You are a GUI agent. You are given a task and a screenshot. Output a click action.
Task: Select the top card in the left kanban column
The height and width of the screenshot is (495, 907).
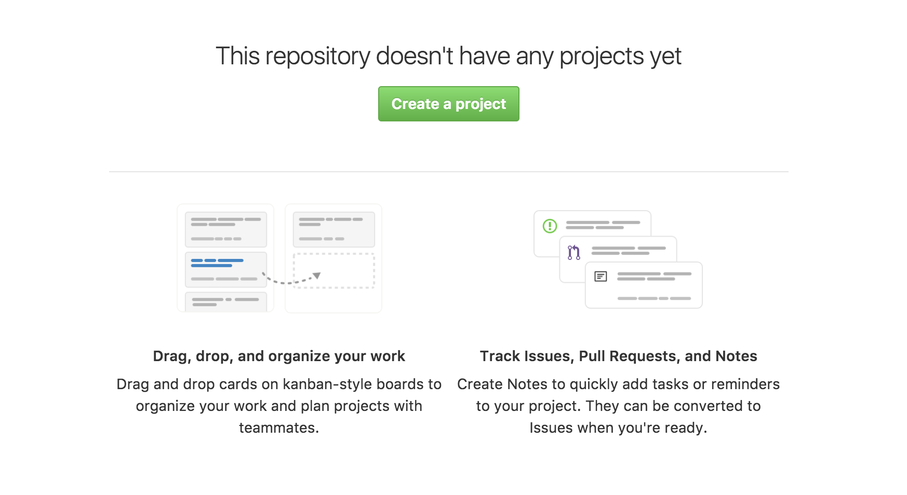(x=225, y=228)
